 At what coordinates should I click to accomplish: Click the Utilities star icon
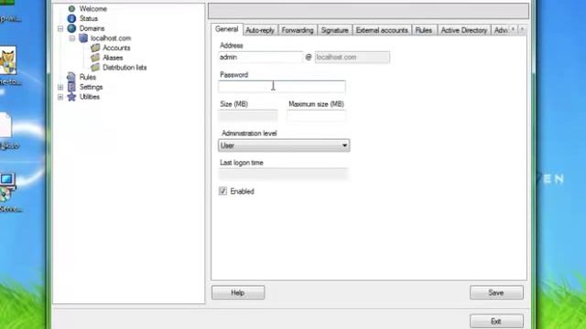coord(71,97)
